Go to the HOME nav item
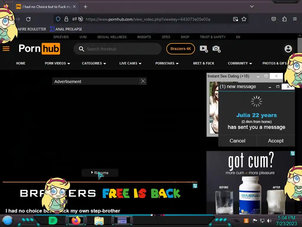 [x=21, y=63]
